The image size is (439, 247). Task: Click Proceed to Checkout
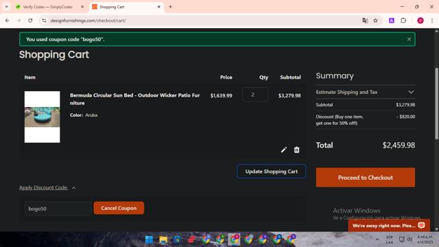366,178
